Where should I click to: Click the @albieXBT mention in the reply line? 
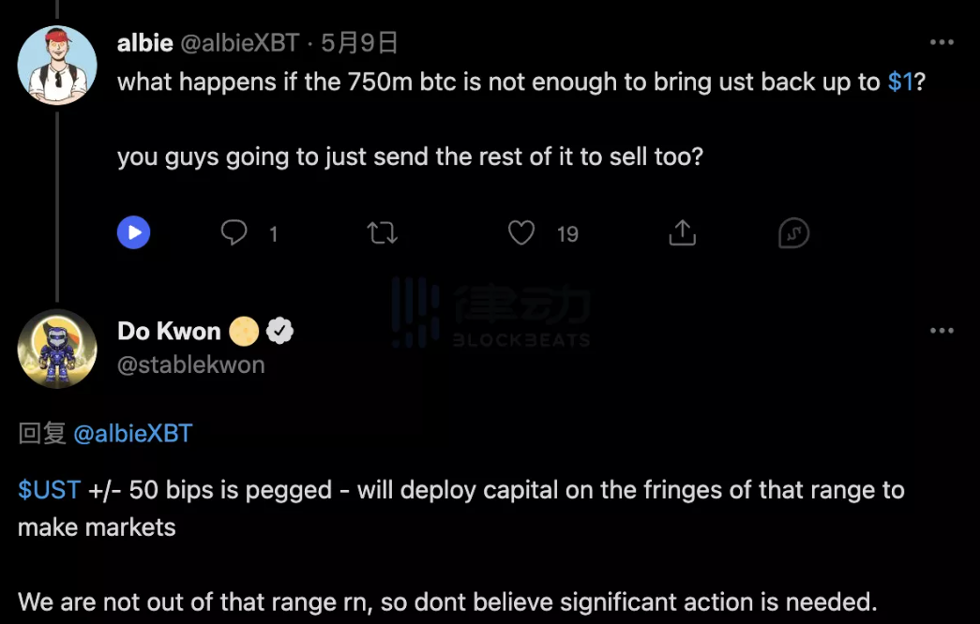(132, 433)
